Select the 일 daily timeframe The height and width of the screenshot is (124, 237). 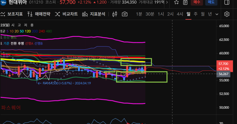[188, 14]
